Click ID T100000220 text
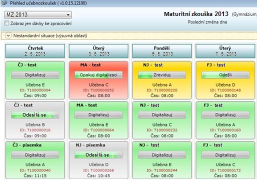 [162, 90]
